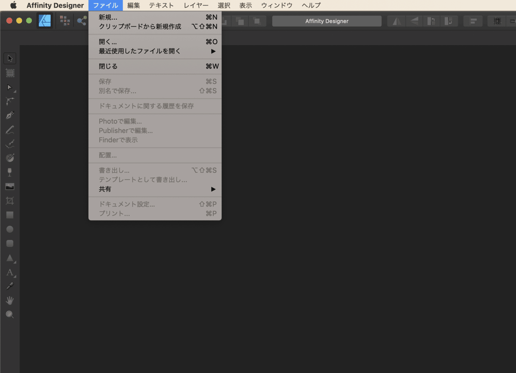The image size is (516, 373).
Task: Select the Triangle shape tool
Action: 10,258
